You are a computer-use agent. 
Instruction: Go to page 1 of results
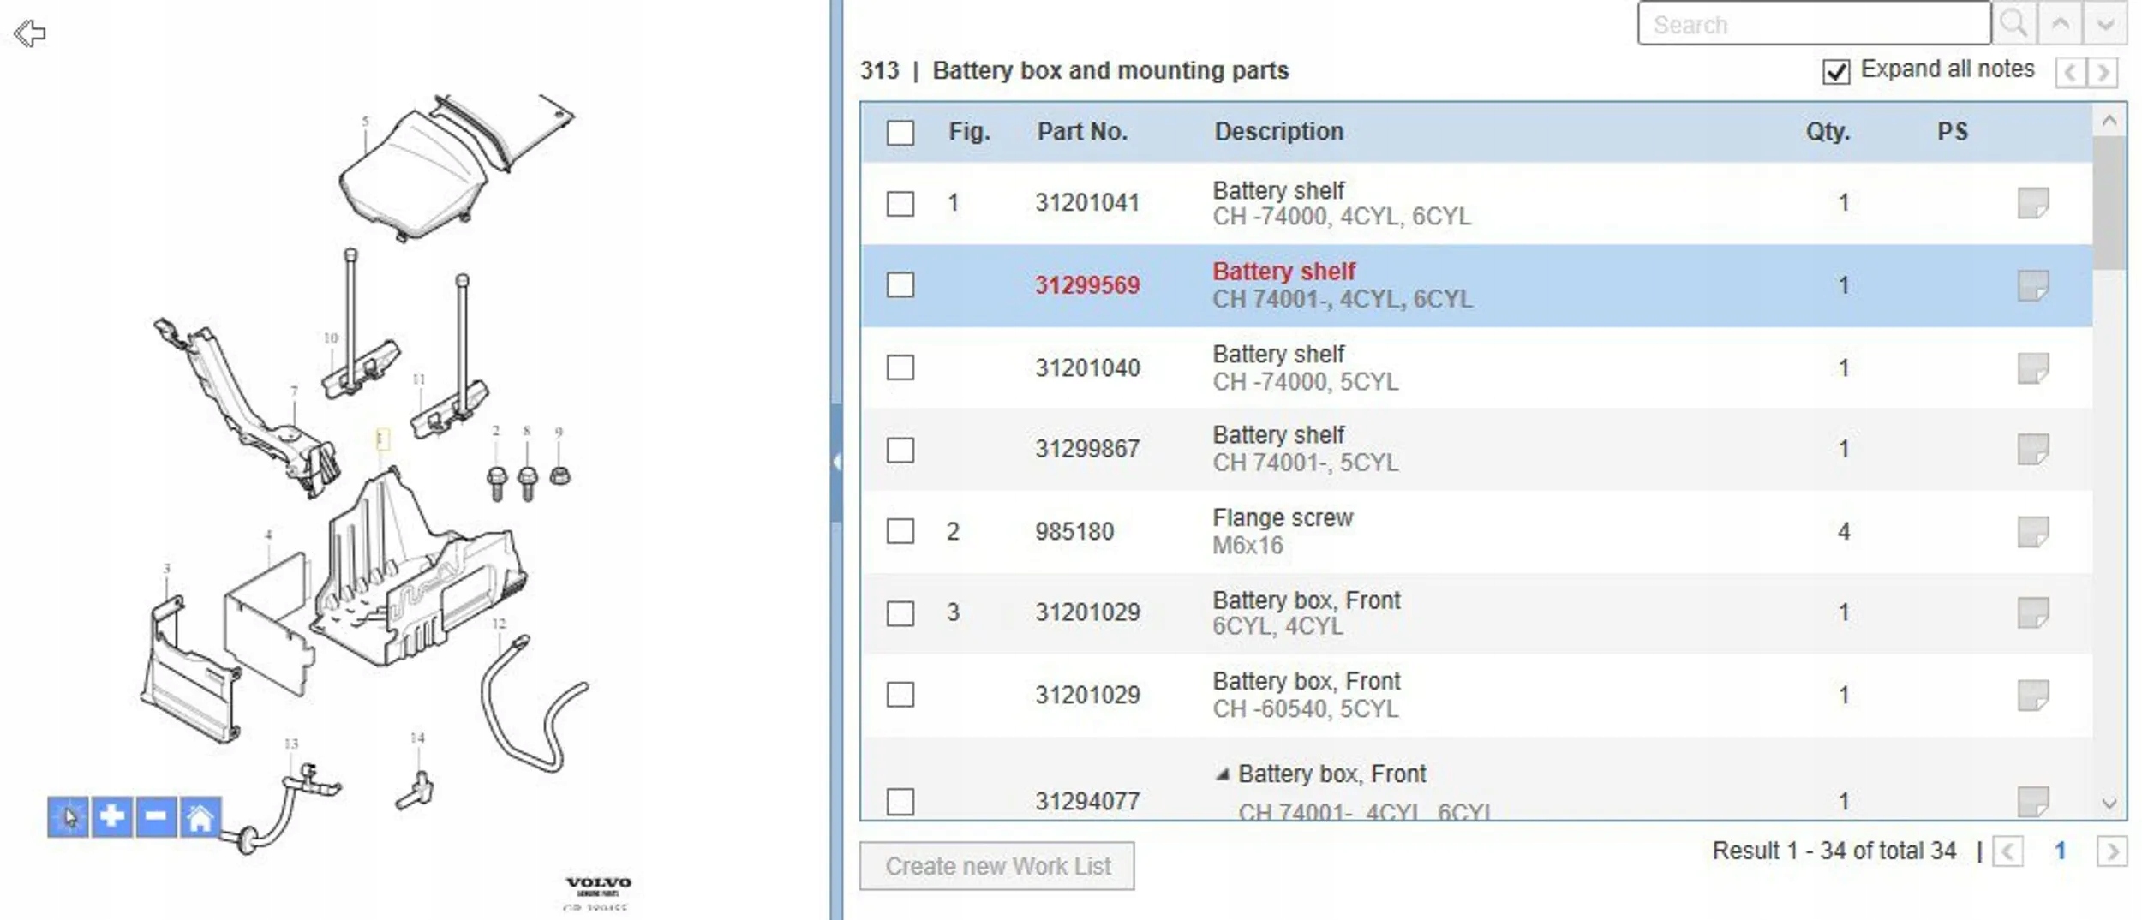point(2060,851)
